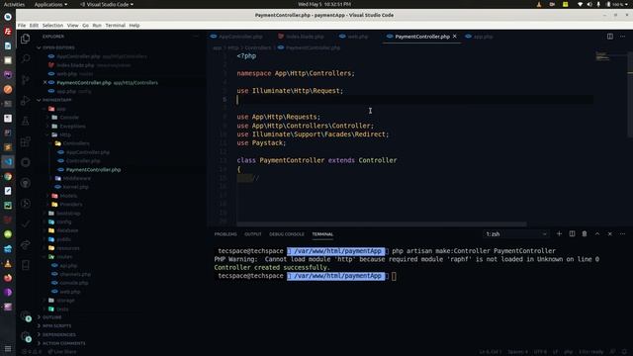Expand the Action Comments section

(x=63, y=343)
